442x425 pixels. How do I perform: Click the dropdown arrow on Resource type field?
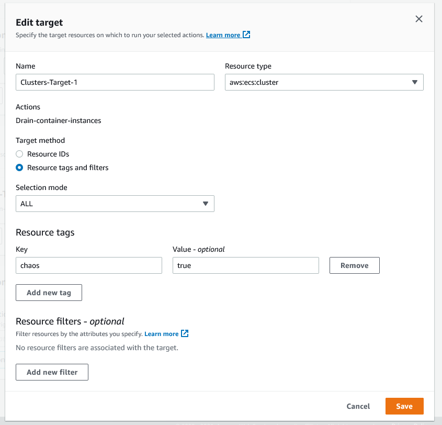[x=414, y=82]
